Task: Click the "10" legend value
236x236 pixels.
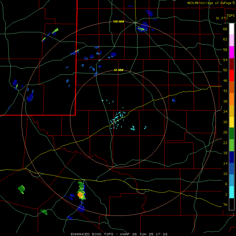Action: click(225, 174)
